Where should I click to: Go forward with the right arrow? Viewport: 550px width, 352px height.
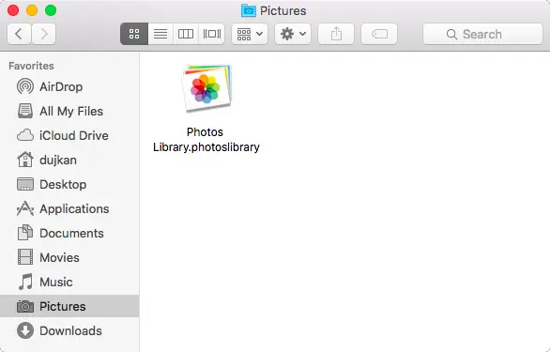tap(44, 34)
